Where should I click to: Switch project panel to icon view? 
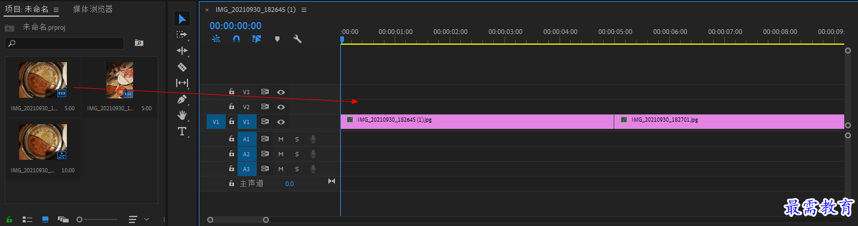point(45,219)
